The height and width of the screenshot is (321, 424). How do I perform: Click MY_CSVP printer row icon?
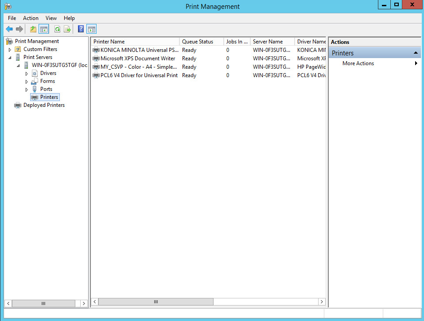pos(96,67)
